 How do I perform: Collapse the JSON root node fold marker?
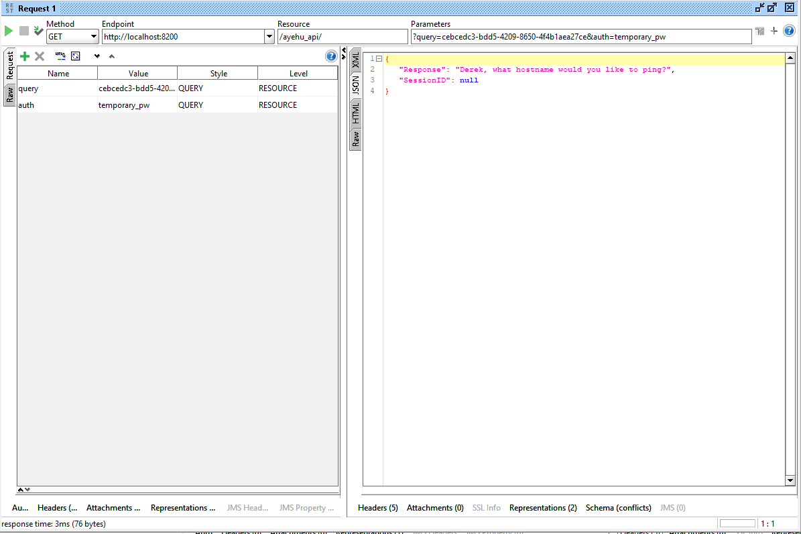tap(379, 59)
